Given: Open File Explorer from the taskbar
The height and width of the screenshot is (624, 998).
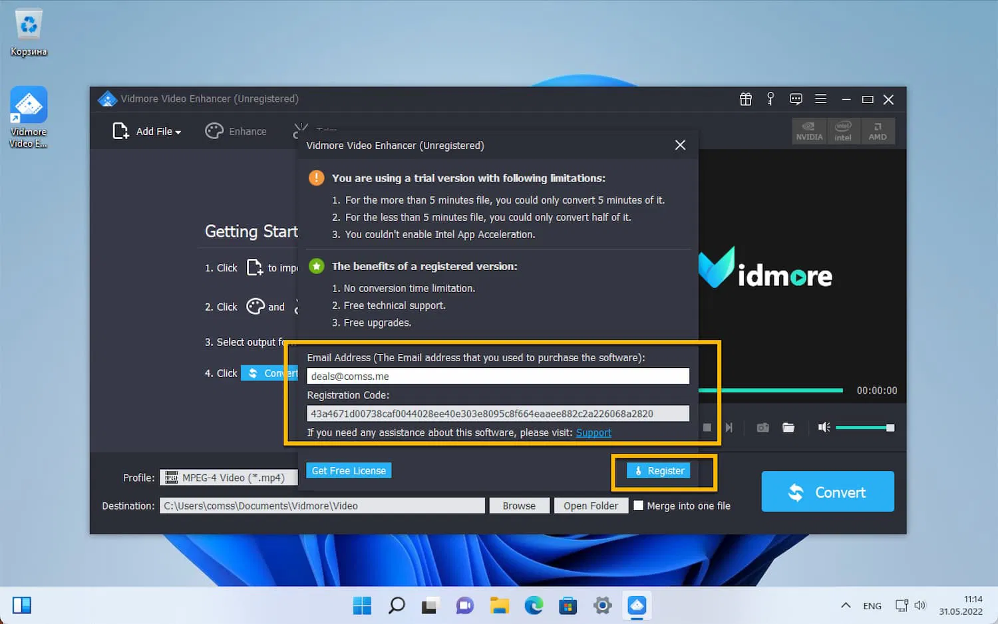Looking at the screenshot, I should [x=499, y=605].
